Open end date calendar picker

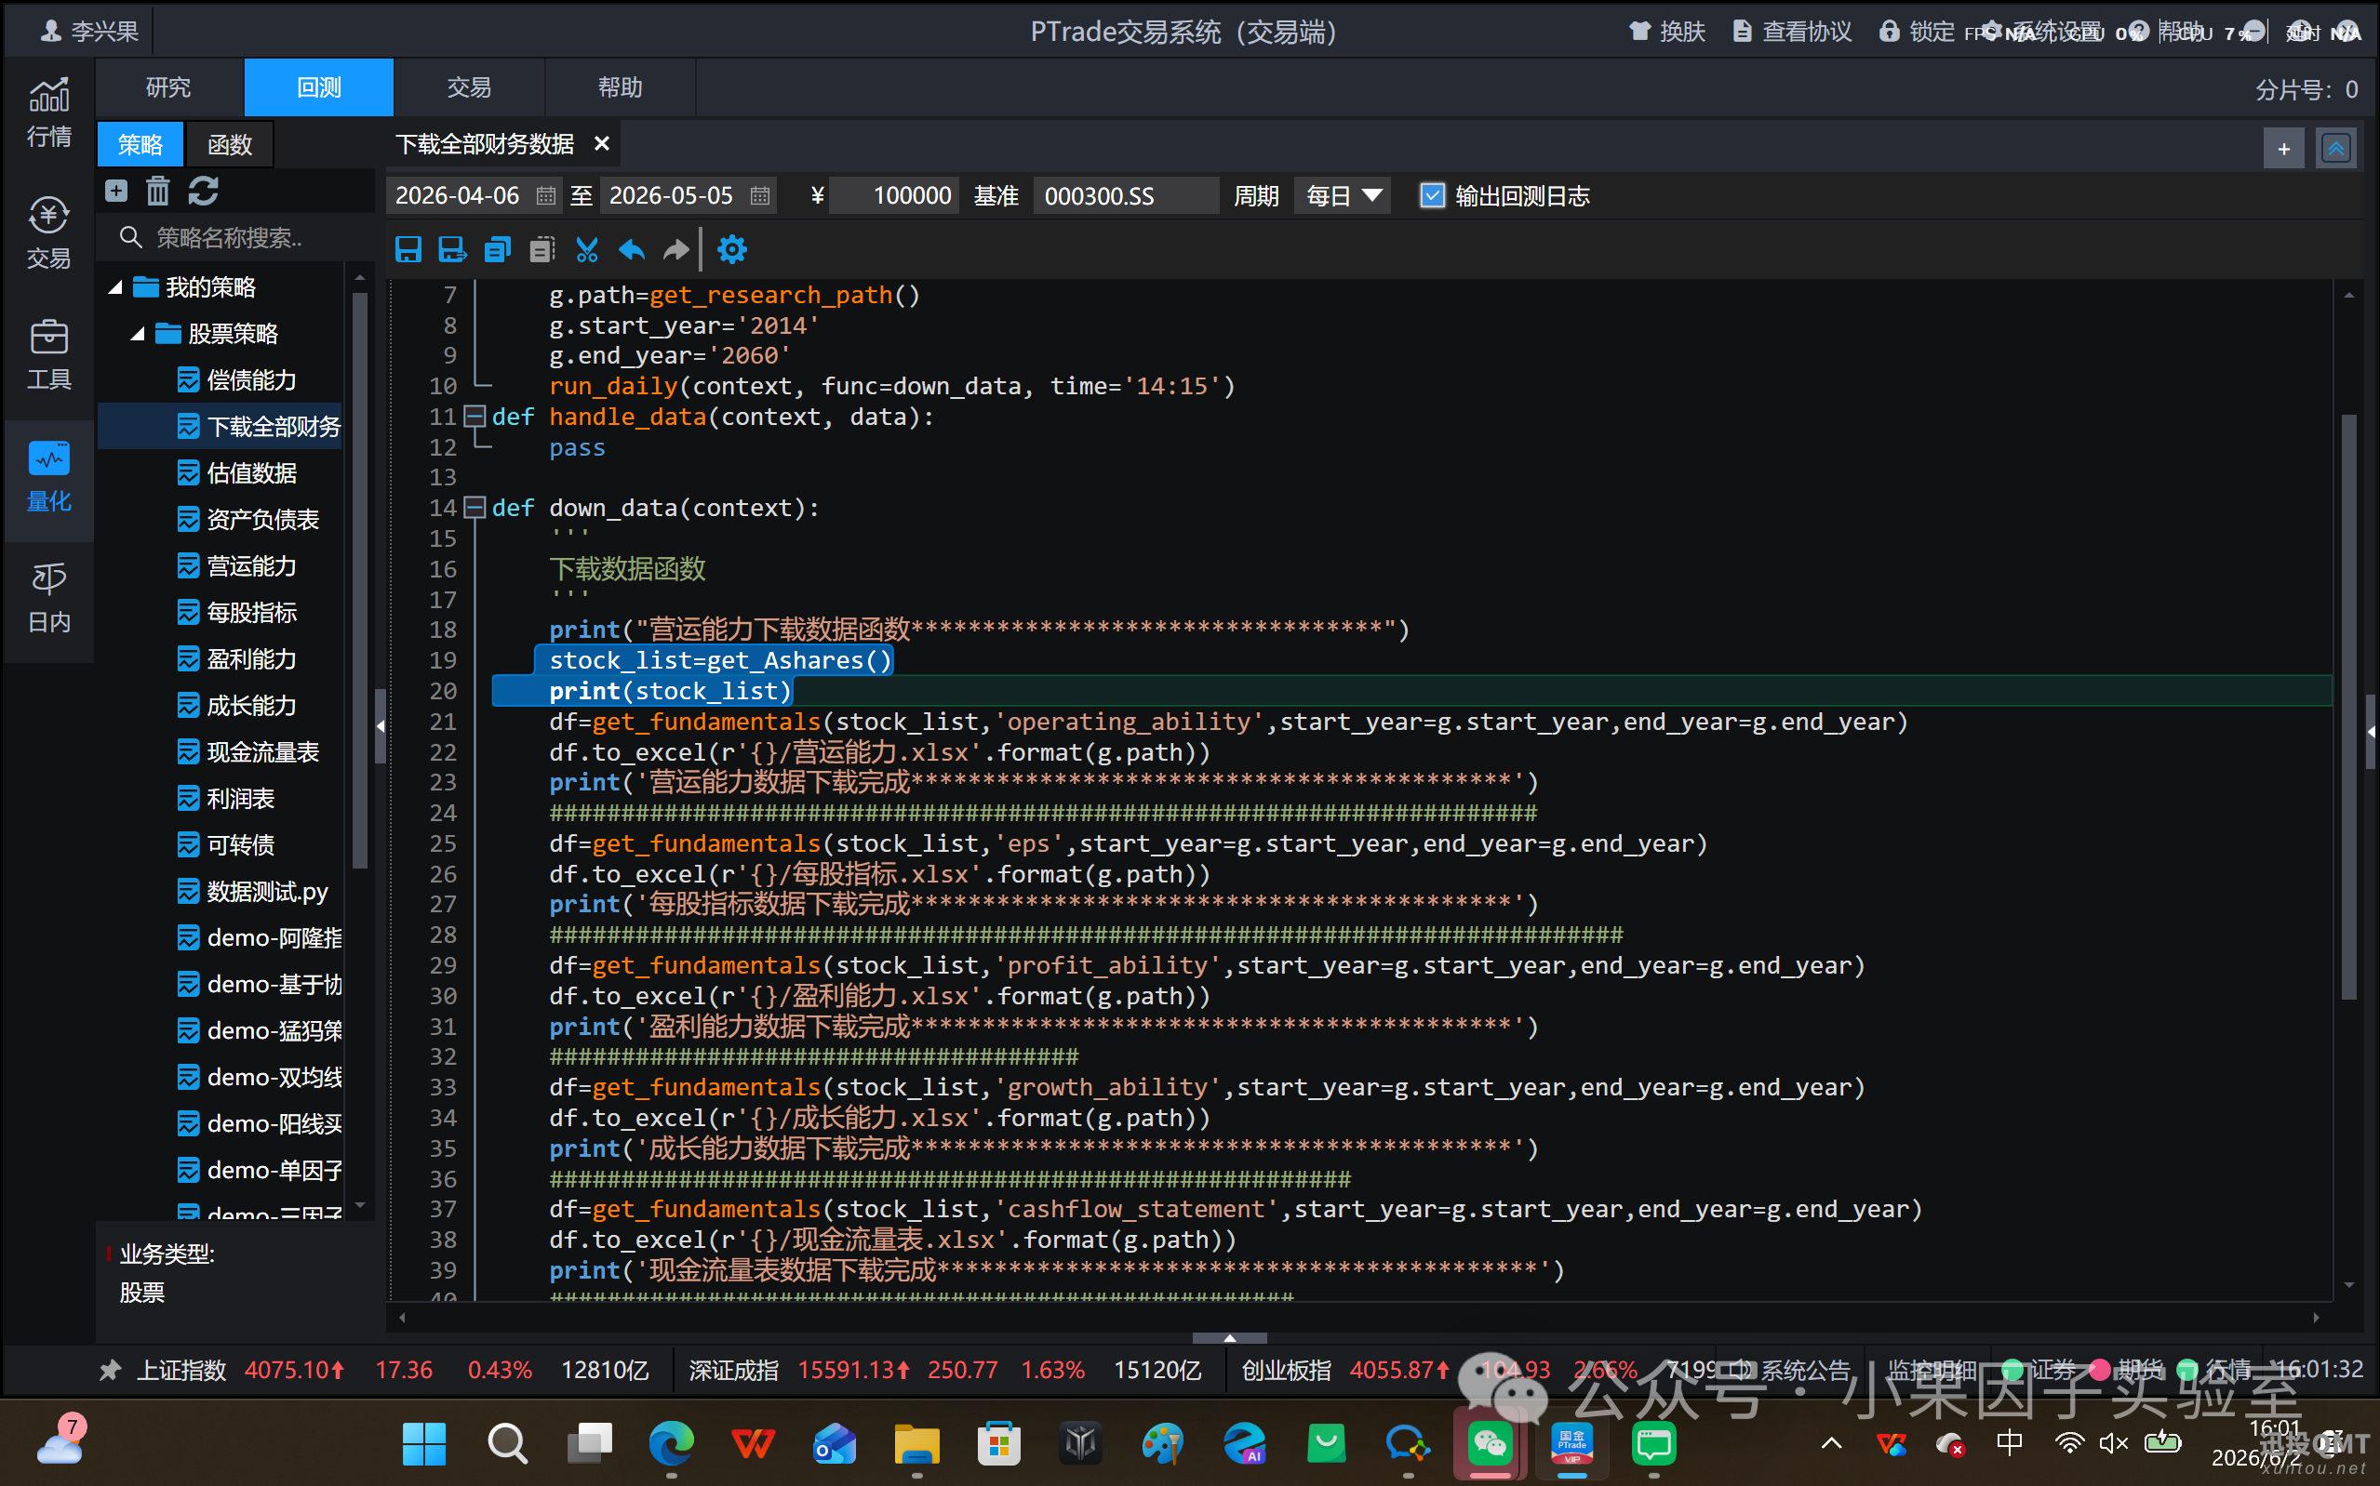click(x=760, y=195)
